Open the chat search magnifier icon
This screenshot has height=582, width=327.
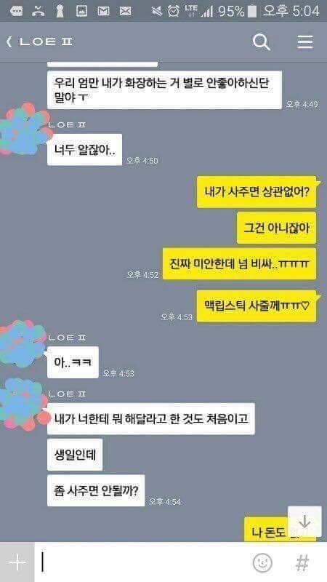(x=261, y=42)
